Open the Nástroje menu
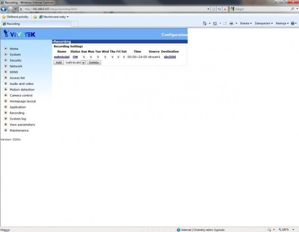 coord(282,23)
